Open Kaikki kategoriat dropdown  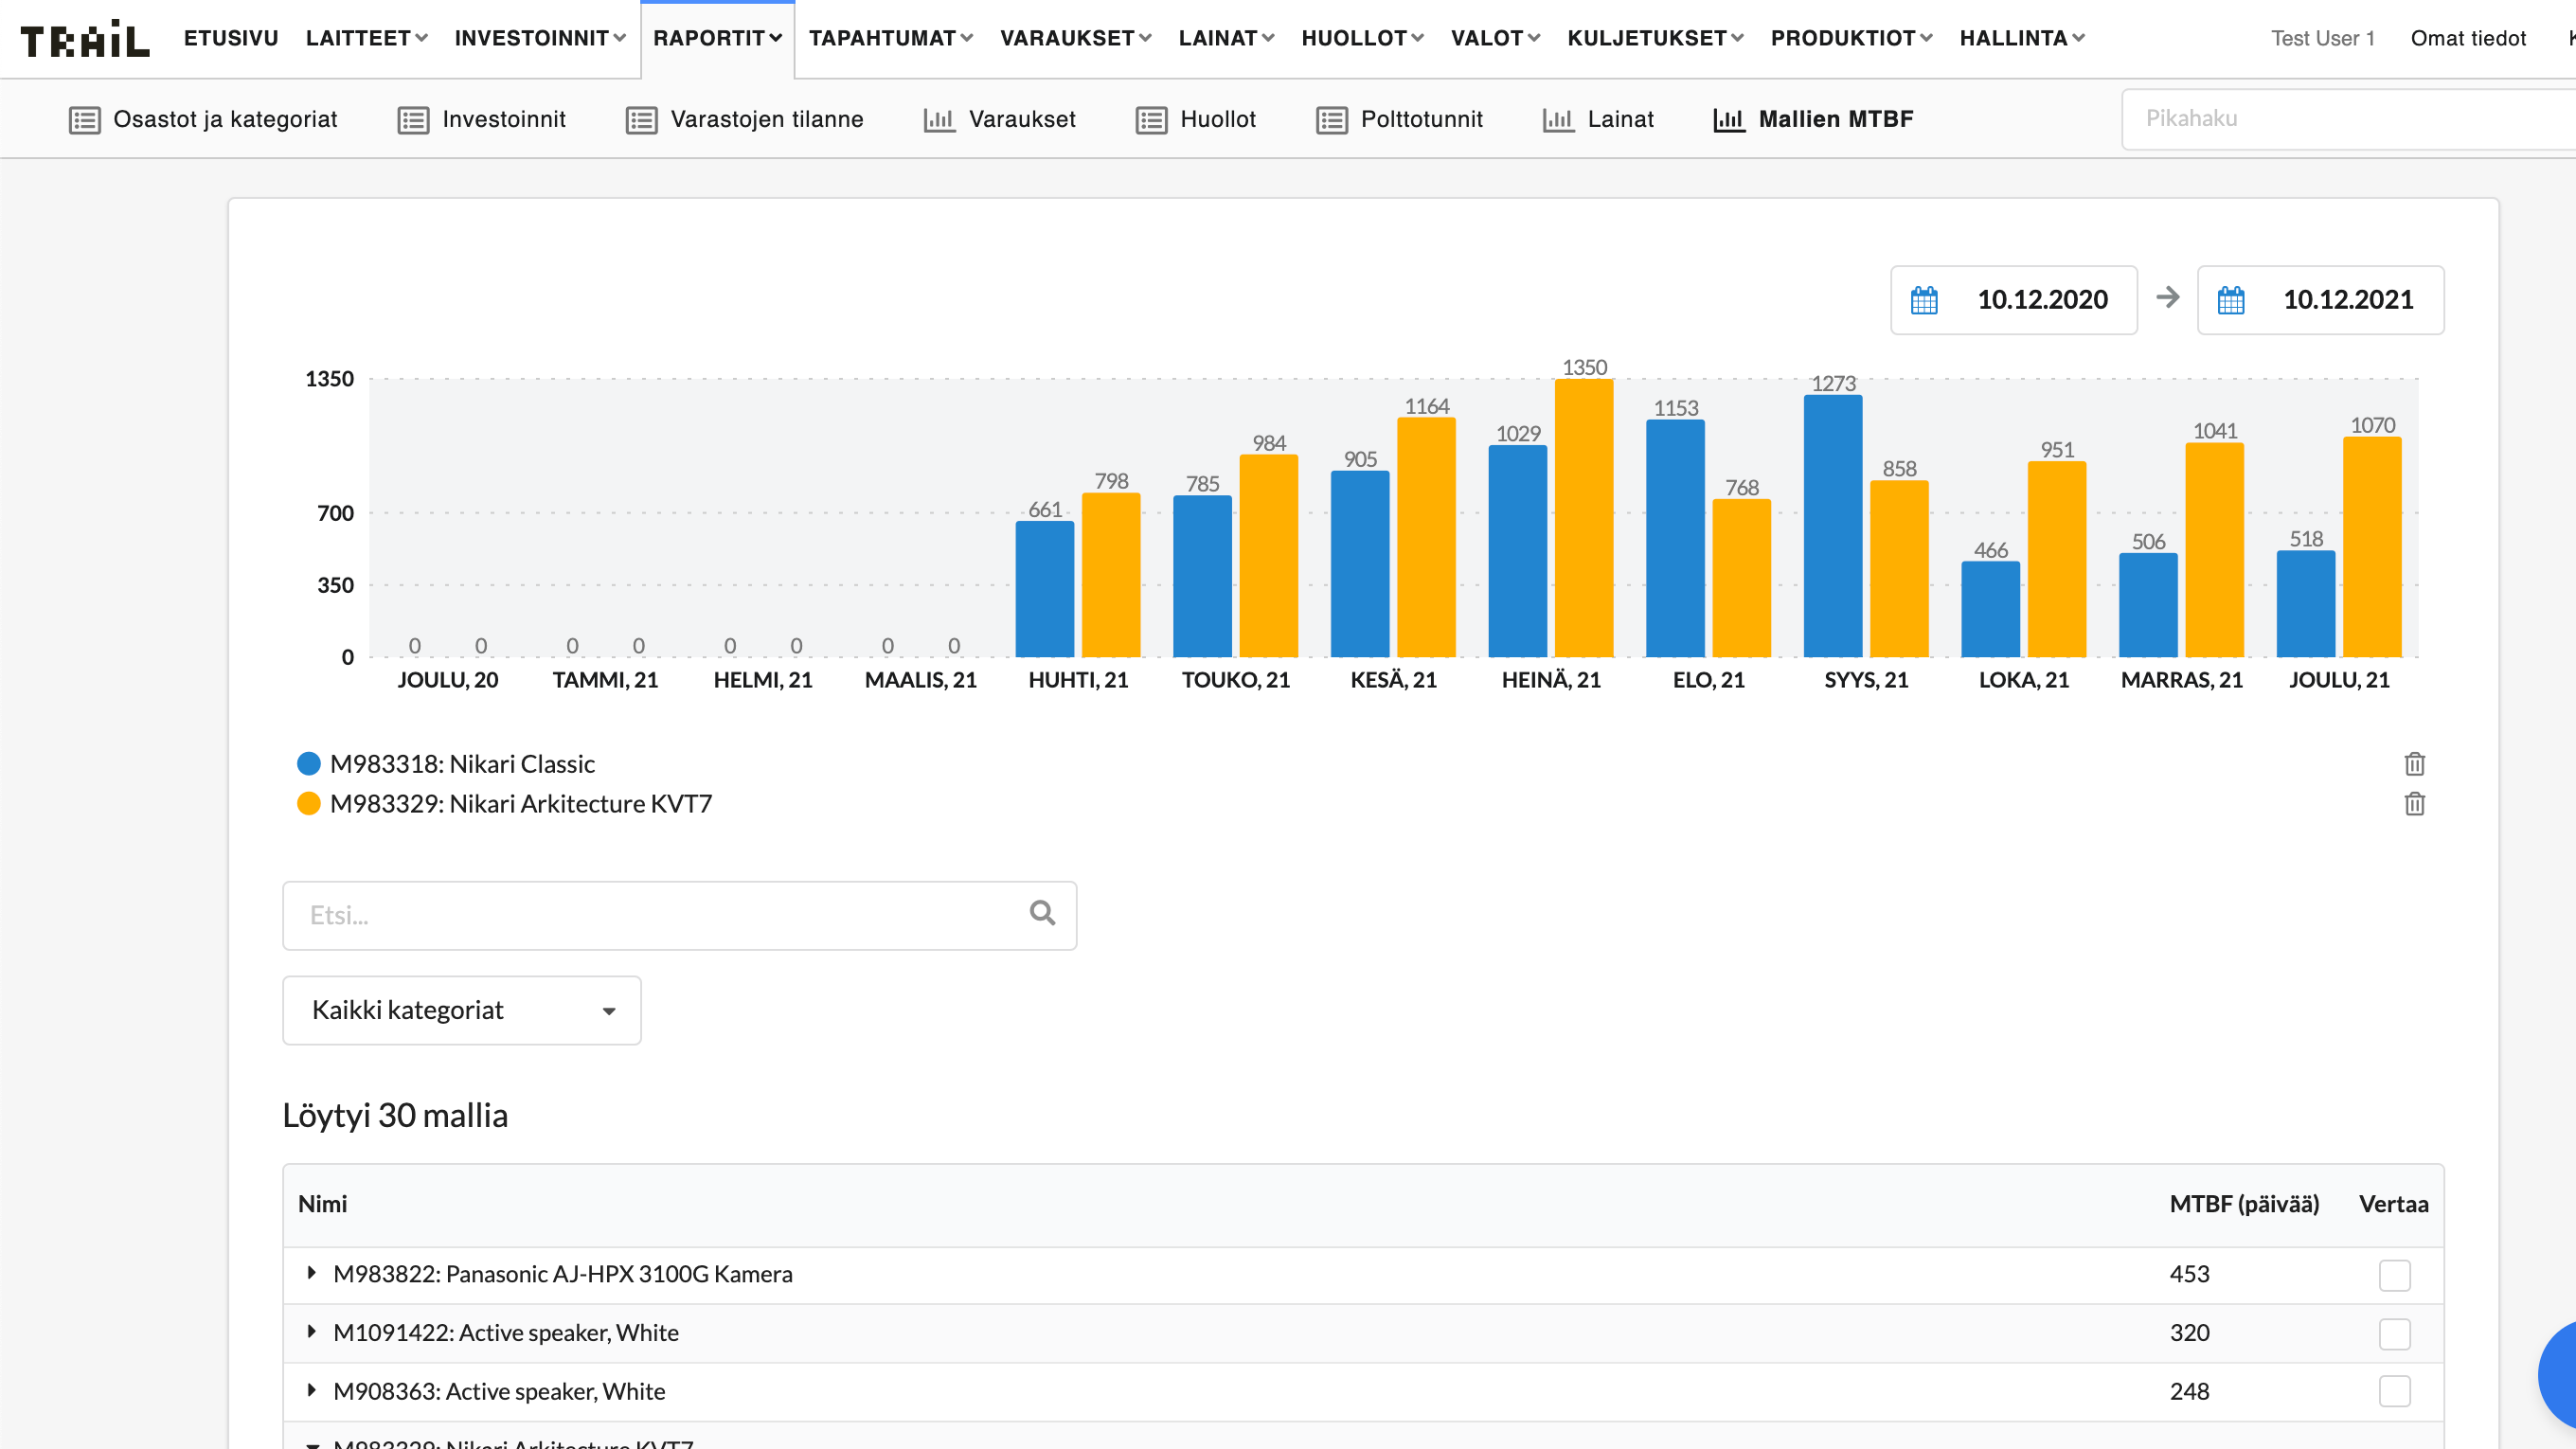pyautogui.click(x=462, y=1010)
